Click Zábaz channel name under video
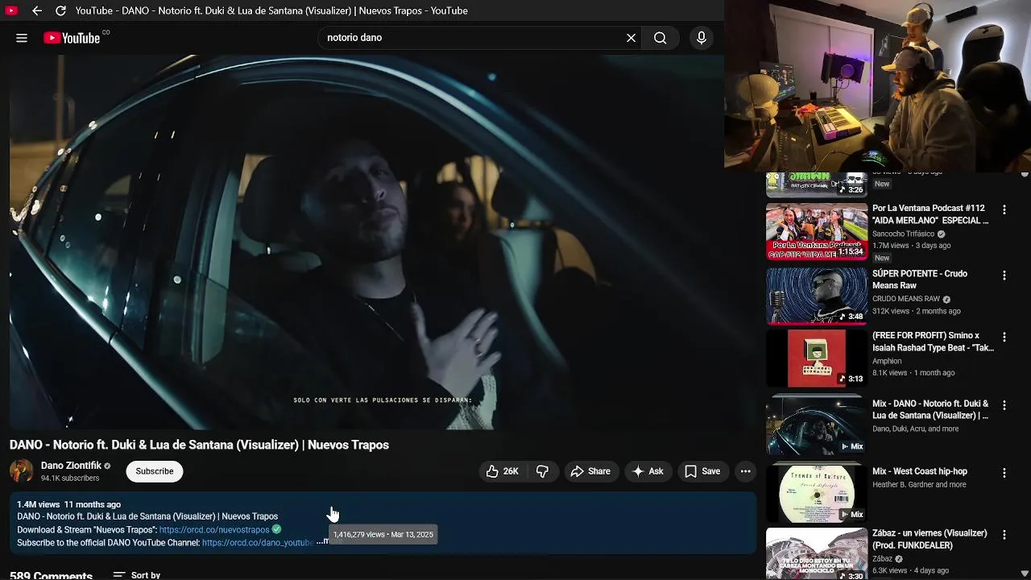Viewport: 1031px width, 580px height. [882, 559]
